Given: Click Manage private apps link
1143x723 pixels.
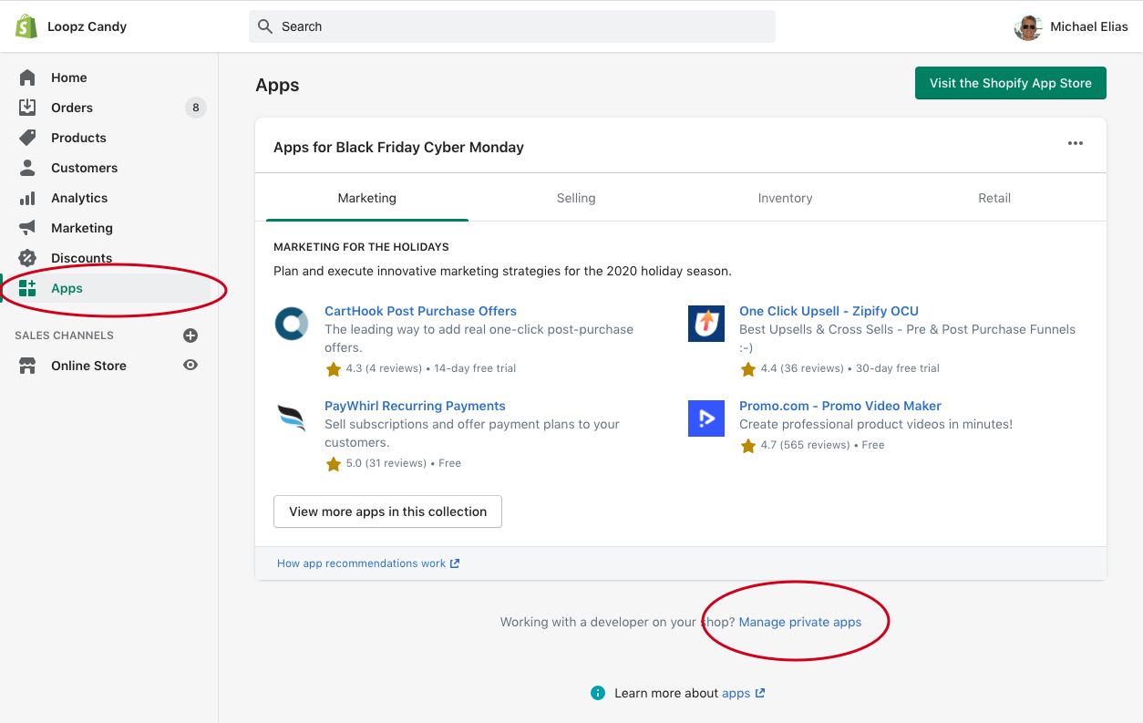Looking at the screenshot, I should [800, 622].
